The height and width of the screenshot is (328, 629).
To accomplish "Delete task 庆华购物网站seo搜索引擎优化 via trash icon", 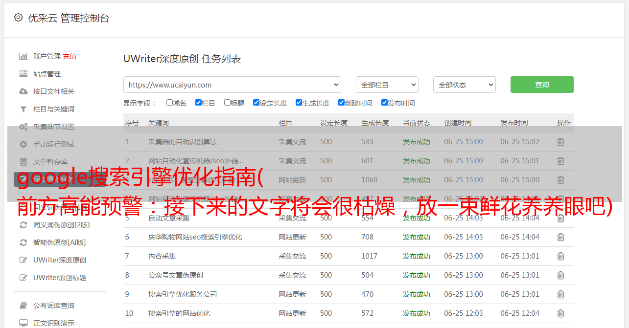I will click(560, 237).
